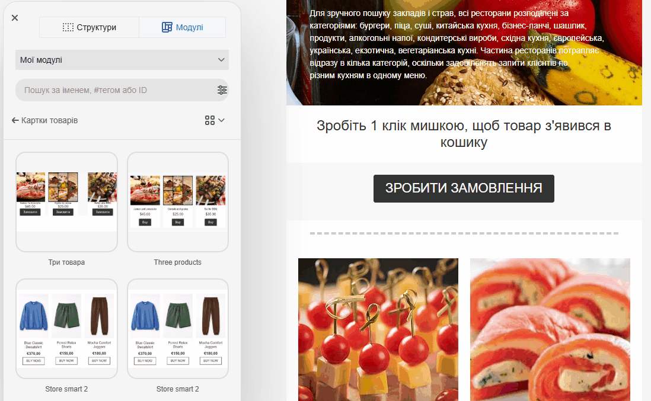Select the Модулі tab
Image resolution: width=651 pixels, height=401 pixels.
tap(182, 27)
